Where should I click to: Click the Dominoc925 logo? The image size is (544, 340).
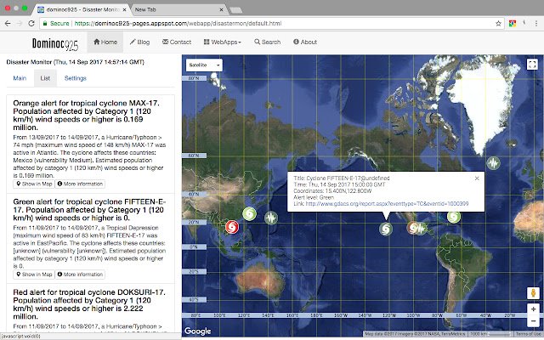[x=55, y=44]
